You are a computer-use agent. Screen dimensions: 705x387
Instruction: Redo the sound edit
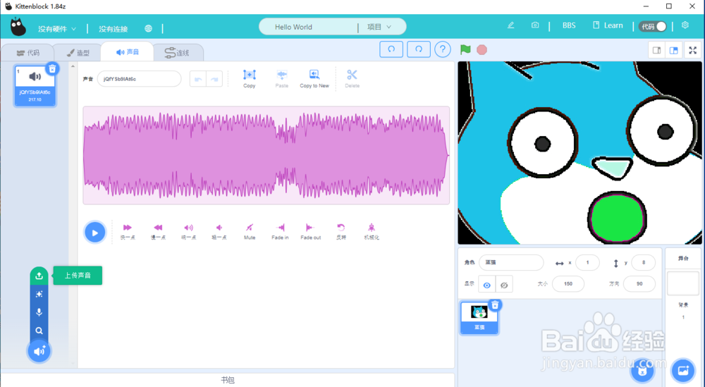(x=214, y=79)
